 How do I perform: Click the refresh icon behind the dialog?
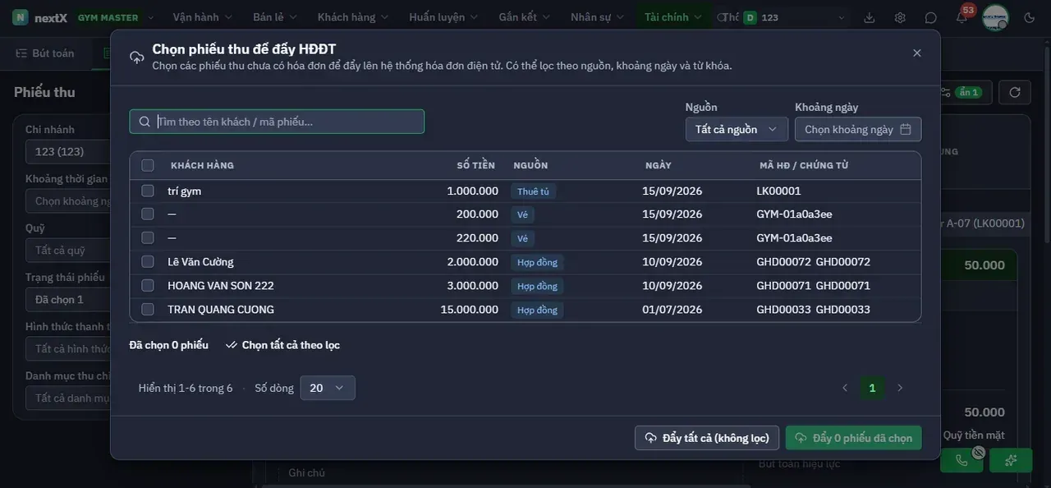pos(1015,92)
